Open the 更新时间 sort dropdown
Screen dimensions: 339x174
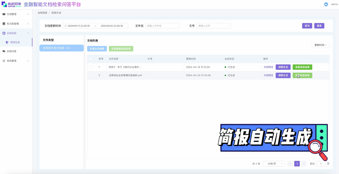click(320, 45)
